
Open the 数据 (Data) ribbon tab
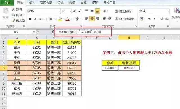(72, 3)
